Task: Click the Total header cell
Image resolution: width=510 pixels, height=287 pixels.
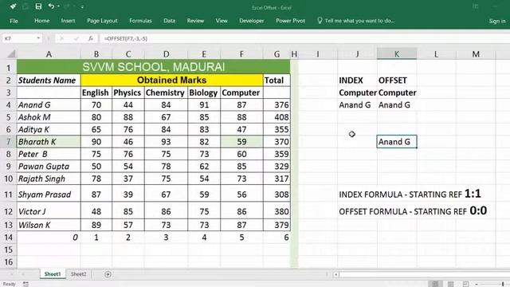Action: click(x=277, y=80)
